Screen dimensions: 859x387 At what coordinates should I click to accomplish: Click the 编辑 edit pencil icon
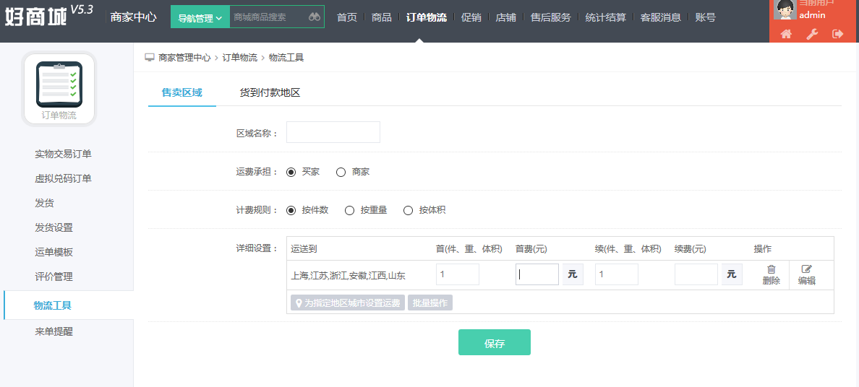[806, 269]
